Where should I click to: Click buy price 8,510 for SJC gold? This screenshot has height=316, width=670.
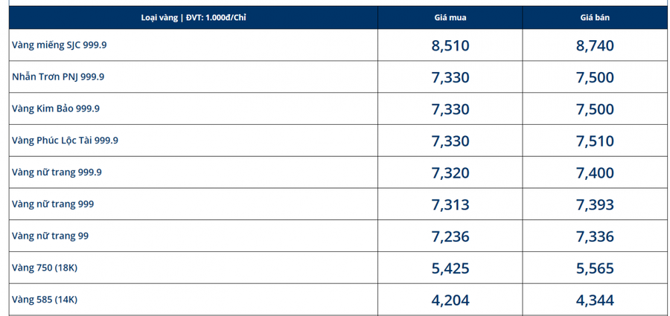(450, 45)
